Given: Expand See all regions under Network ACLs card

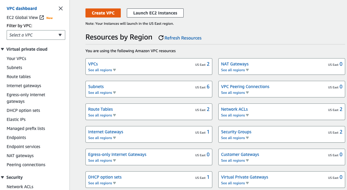Looking at the screenshot, I should [x=235, y=115].
